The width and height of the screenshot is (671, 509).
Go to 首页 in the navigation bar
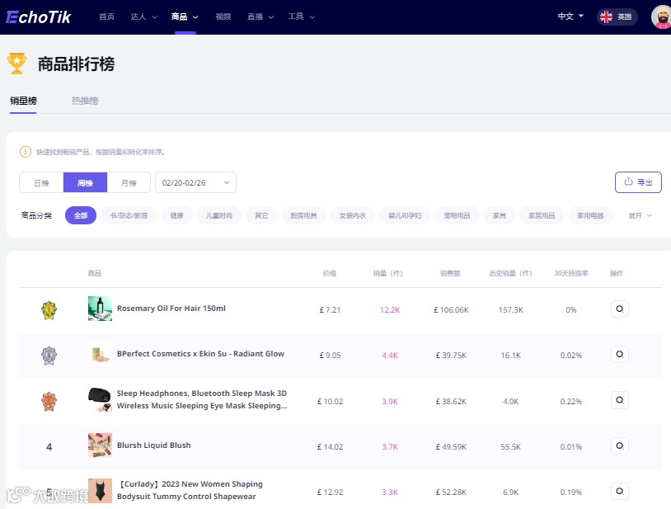tap(106, 16)
